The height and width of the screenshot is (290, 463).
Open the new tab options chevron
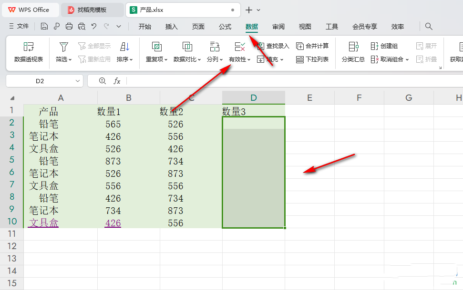click(258, 10)
